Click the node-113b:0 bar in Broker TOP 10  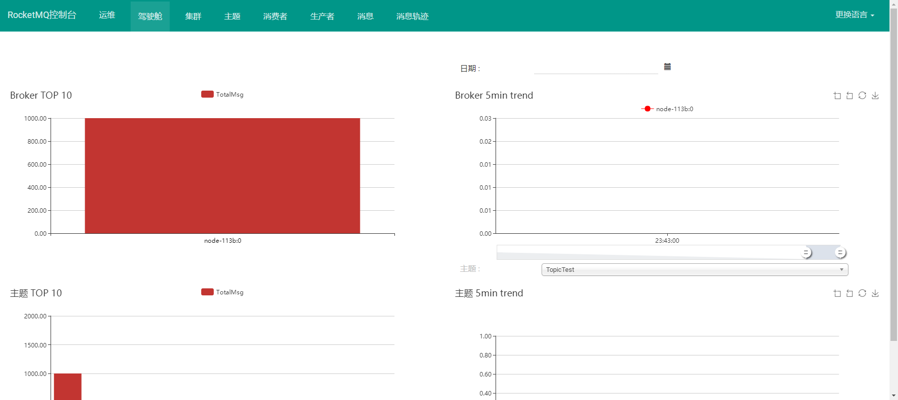222,176
